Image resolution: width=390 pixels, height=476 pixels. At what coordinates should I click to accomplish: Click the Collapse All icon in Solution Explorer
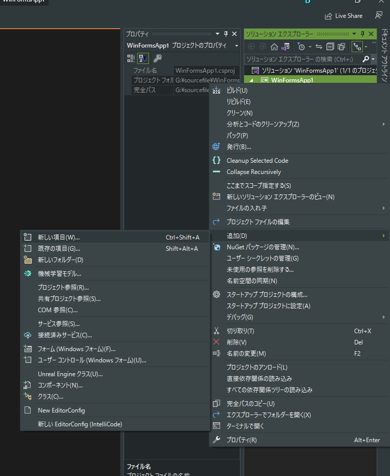(330, 47)
